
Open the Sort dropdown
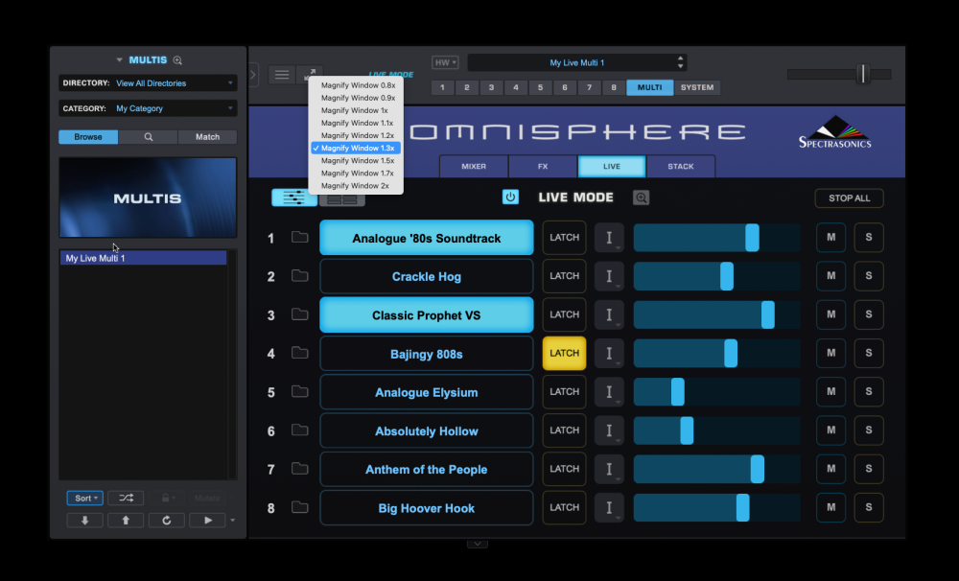[x=84, y=498]
